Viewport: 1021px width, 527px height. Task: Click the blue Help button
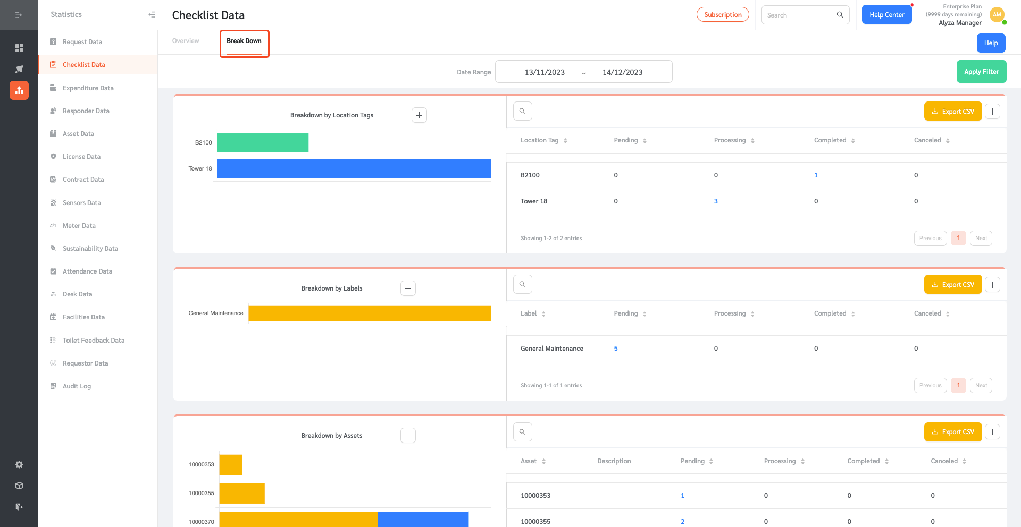pyautogui.click(x=991, y=43)
